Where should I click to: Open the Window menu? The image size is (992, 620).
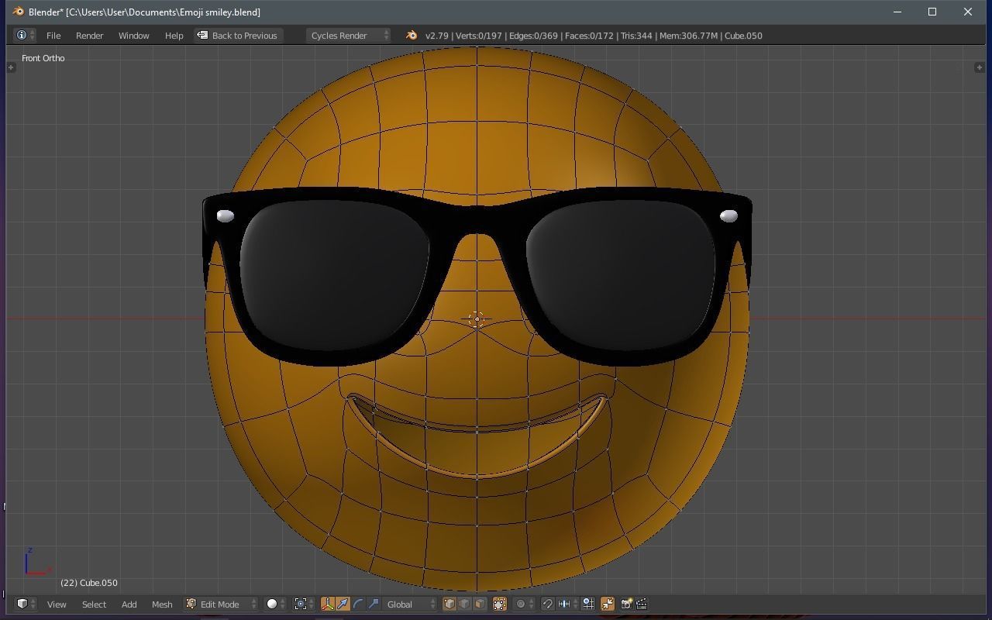[133, 36]
